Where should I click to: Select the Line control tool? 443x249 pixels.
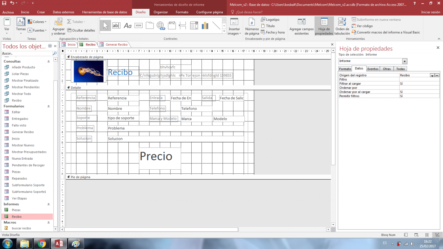216,26
